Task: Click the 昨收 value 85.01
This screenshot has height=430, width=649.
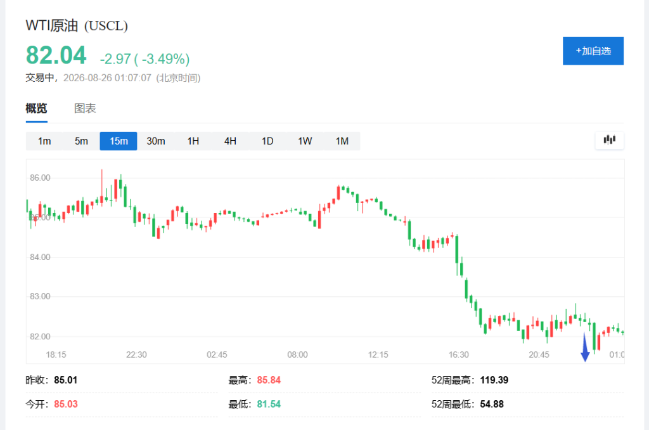Action: [65, 380]
